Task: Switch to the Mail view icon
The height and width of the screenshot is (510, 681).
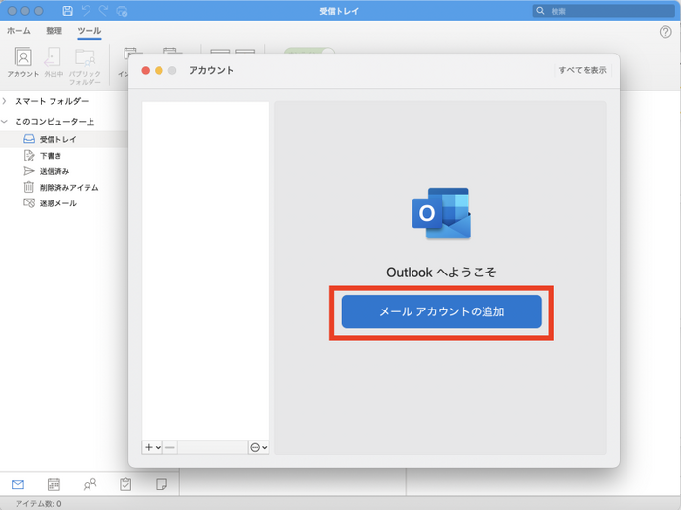Action: coord(18,484)
